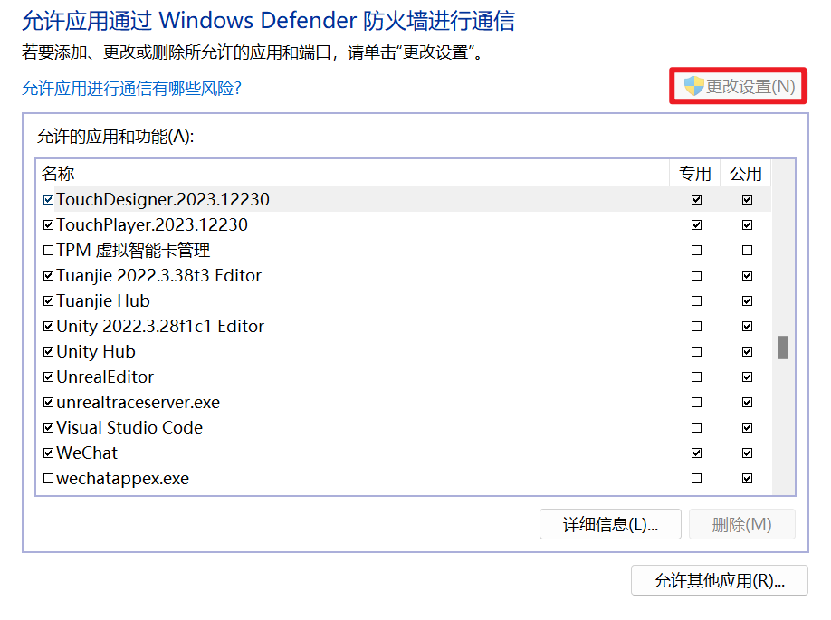Open 允许应用进行通信有哪些风险 link
The image size is (831, 620).
coord(131,88)
